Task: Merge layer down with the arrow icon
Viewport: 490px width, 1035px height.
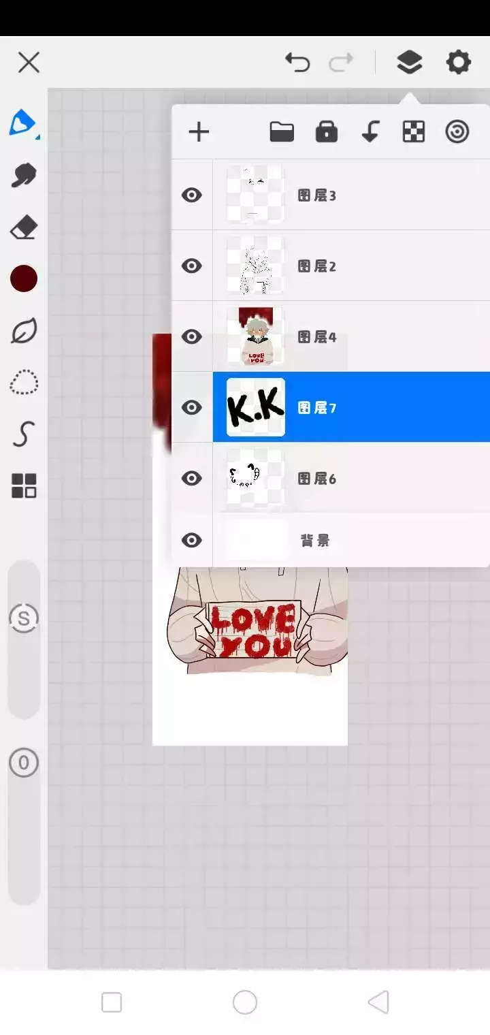Action: coord(370,132)
